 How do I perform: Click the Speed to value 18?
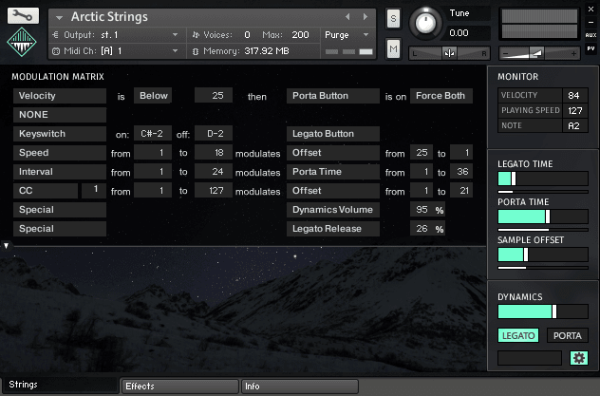pos(214,153)
